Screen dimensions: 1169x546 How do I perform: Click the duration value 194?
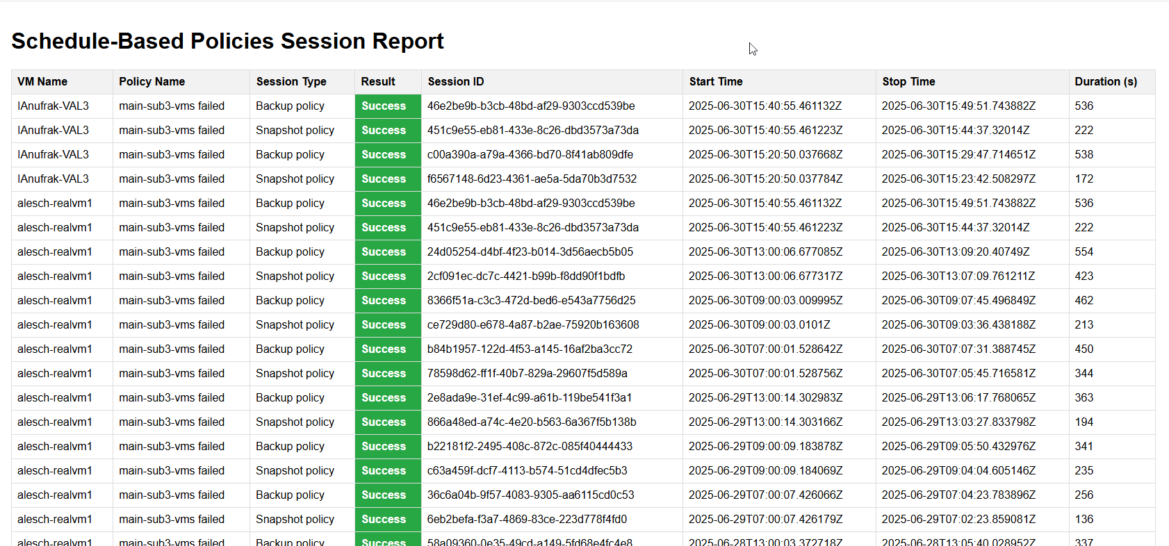point(1084,422)
